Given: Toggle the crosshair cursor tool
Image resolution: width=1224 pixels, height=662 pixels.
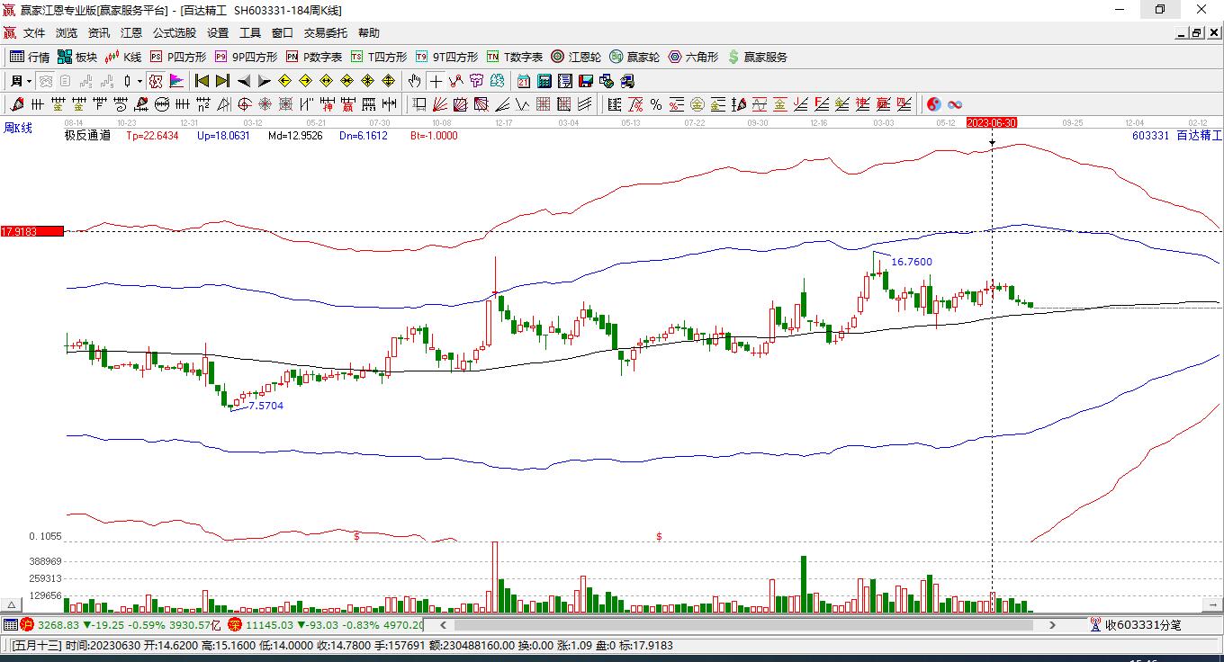Looking at the screenshot, I should click(436, 81).
